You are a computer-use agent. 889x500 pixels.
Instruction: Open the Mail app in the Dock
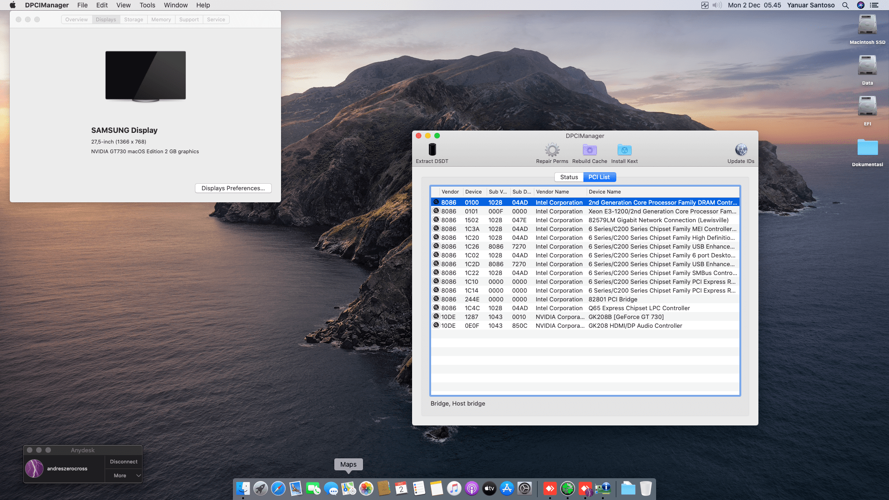(296, 488)
